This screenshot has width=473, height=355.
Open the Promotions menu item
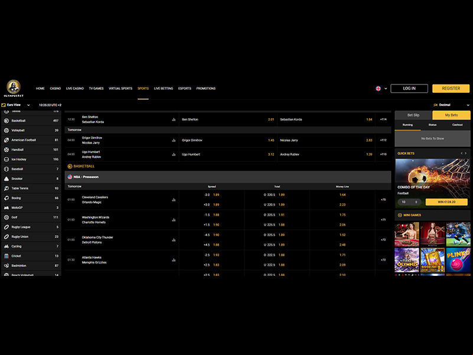tap(205, 89)
